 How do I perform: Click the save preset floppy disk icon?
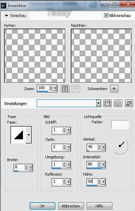(108, 103)
